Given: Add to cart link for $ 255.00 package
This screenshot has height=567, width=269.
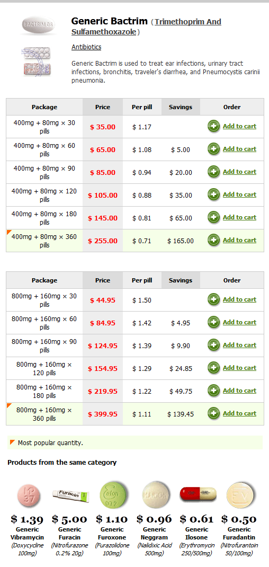Looking at the screenshot, I should (x=239, y=240).
